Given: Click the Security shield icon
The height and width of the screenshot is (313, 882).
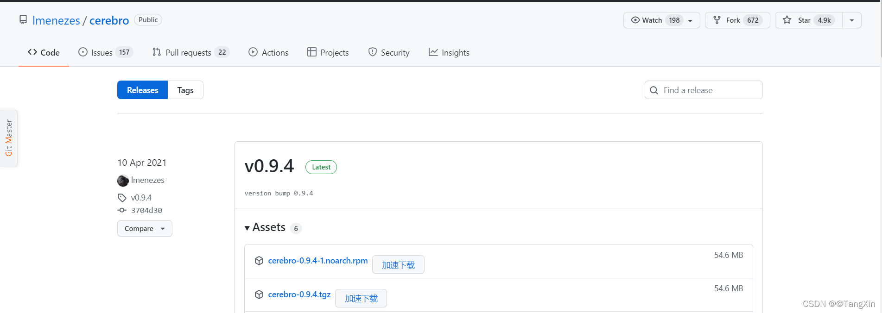Looking at the screenshot, I should click(x=373, y=52).
